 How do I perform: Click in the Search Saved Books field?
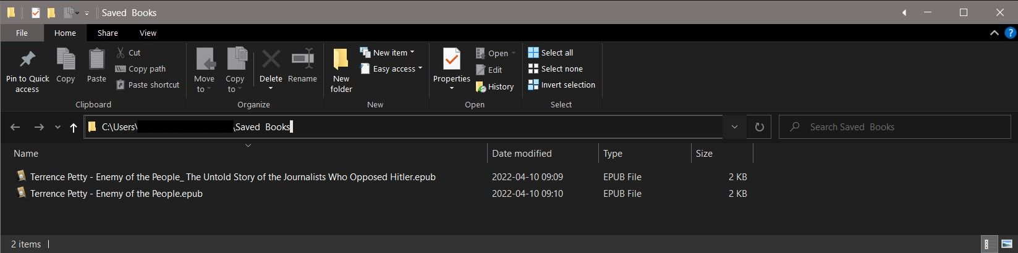pos(890,127)
